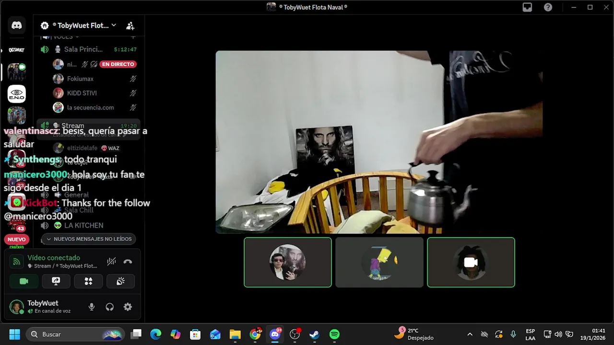Screen dimensions: 614x345
Task: View Fokiumax user in voice list
Action: [94, 79]
